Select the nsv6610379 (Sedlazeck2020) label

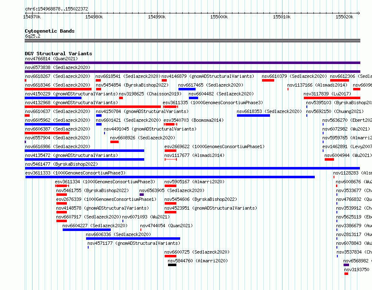pos(294,76)
